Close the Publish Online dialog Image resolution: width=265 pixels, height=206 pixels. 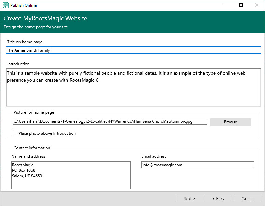(257, 5)
